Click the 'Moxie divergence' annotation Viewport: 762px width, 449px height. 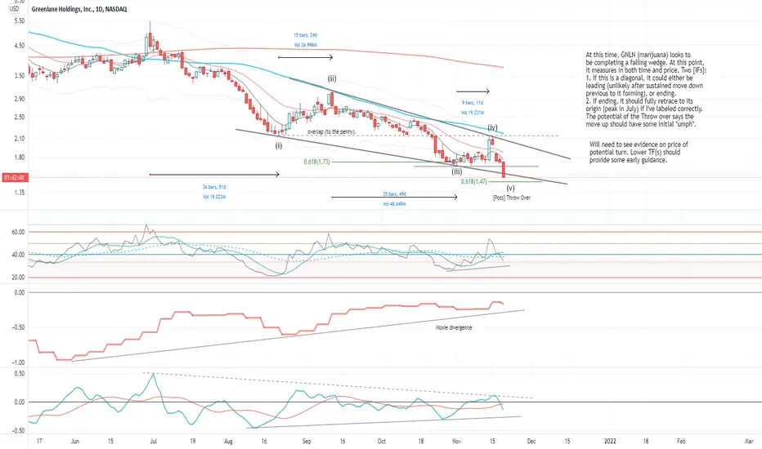pos(454,327)
